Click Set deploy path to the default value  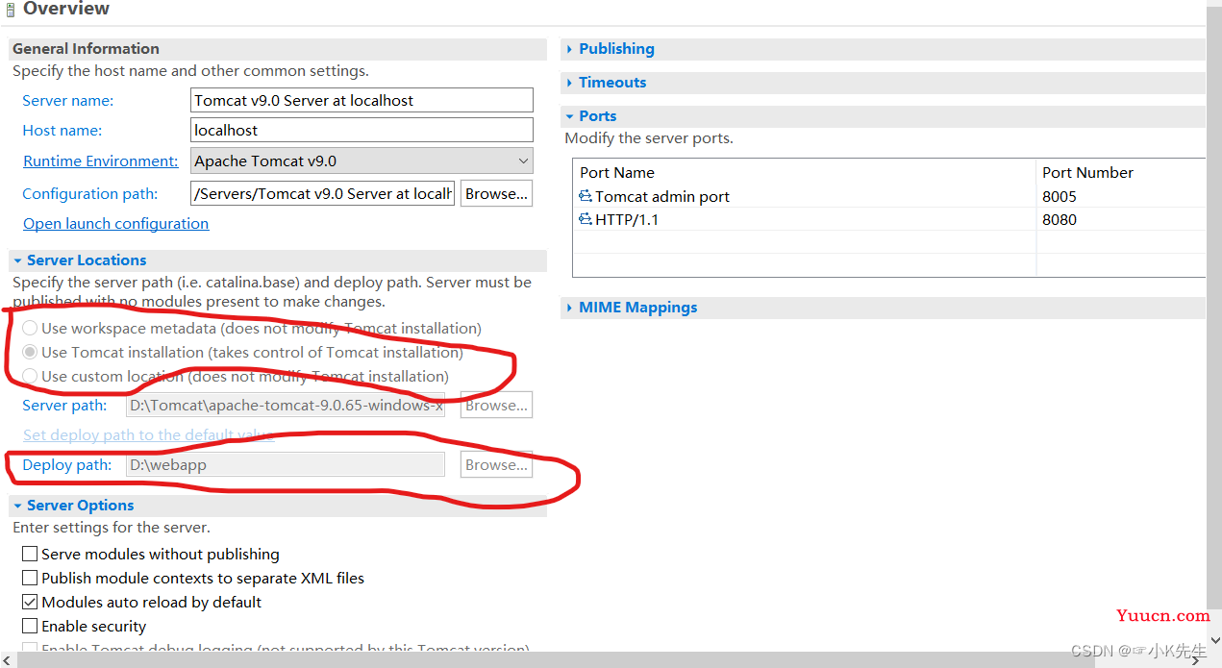pos(148,435)
